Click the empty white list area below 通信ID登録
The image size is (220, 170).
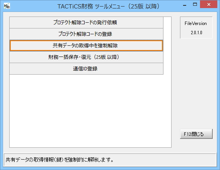coord(90,111)
